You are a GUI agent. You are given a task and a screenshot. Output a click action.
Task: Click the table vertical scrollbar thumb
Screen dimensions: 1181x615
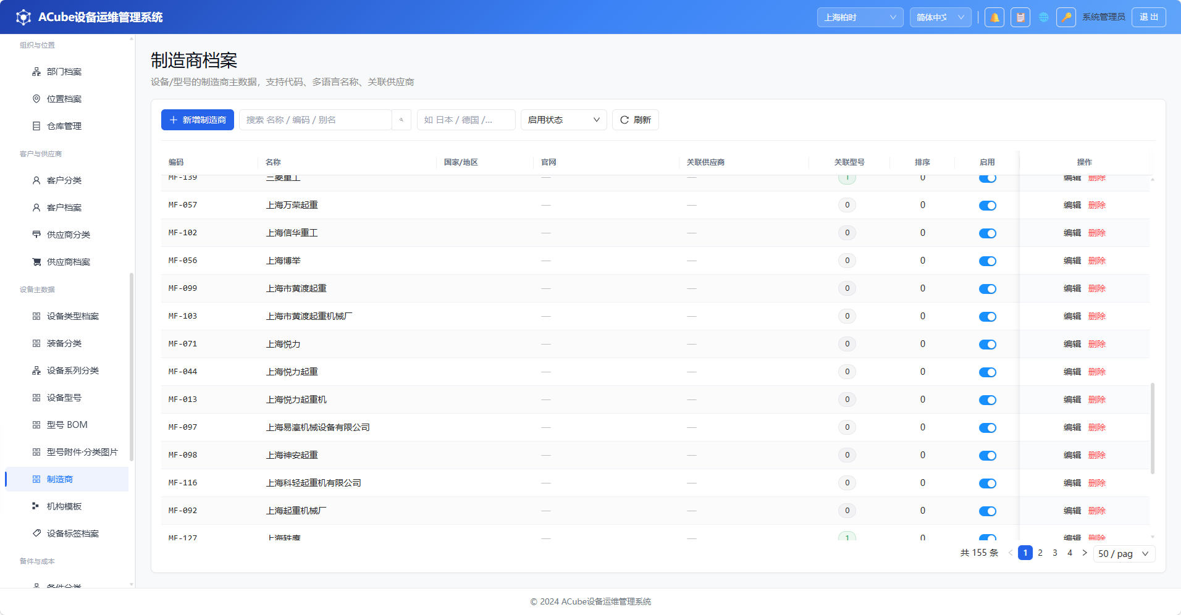tap(1153, 429)
